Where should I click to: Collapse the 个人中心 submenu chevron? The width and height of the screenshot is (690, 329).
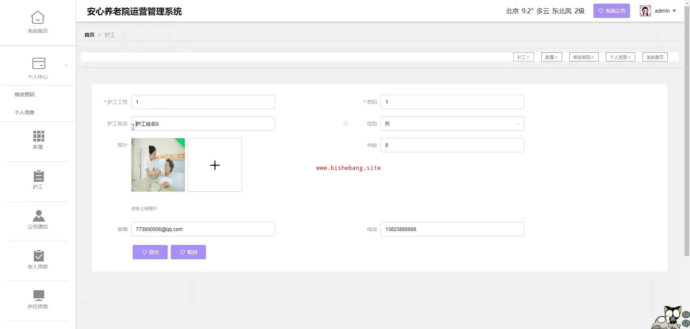[x=66, y=65]
